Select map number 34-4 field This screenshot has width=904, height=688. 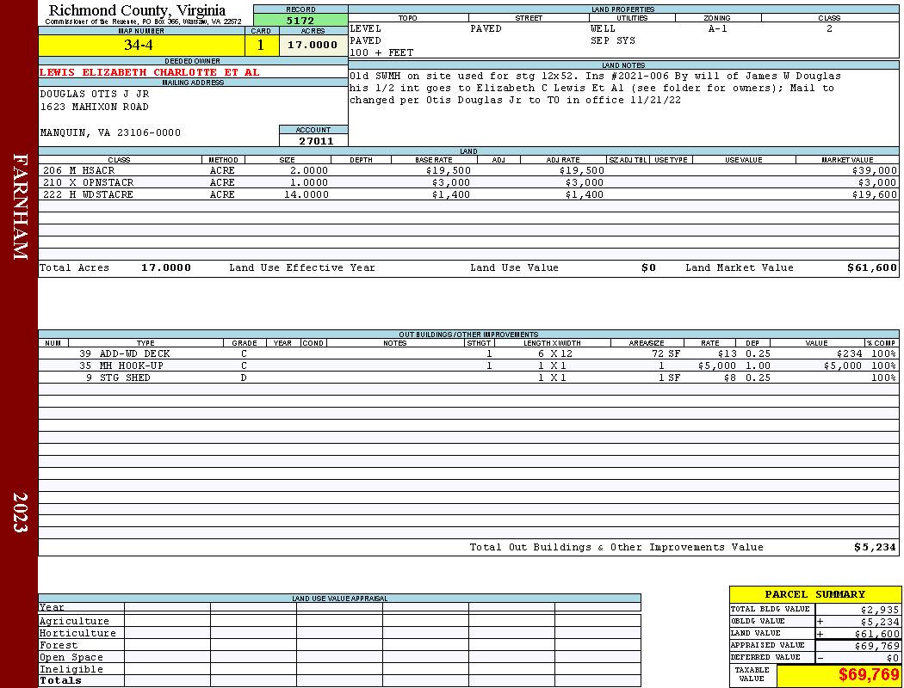pyautogui.click(x=141, y=45)
